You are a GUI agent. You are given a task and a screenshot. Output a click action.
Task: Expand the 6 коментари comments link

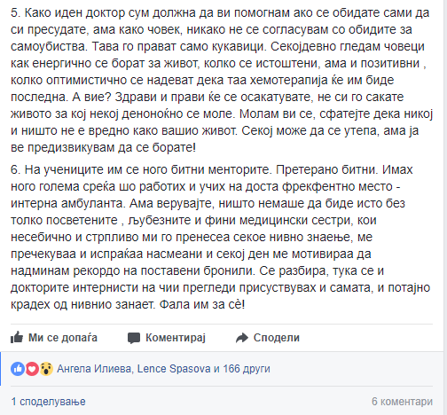click(402, 402)
